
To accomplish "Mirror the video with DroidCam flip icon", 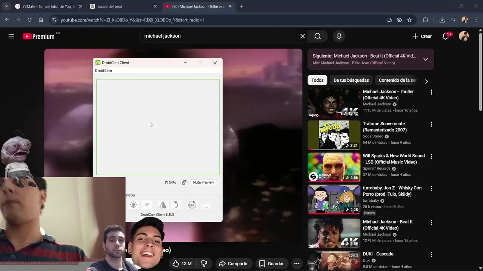I will (163, 205).
